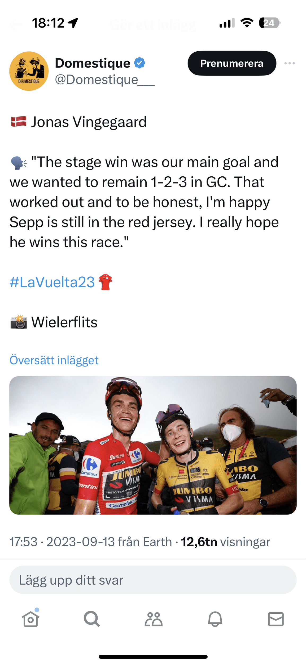Open the Notifications bell
This screenshot has height=665, width=306.
pos(215,619)
